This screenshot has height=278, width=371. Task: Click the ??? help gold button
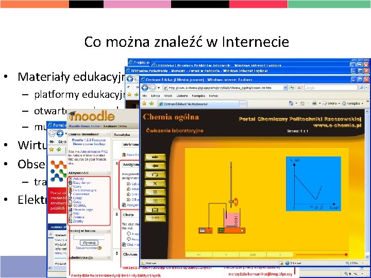point(155,218)
